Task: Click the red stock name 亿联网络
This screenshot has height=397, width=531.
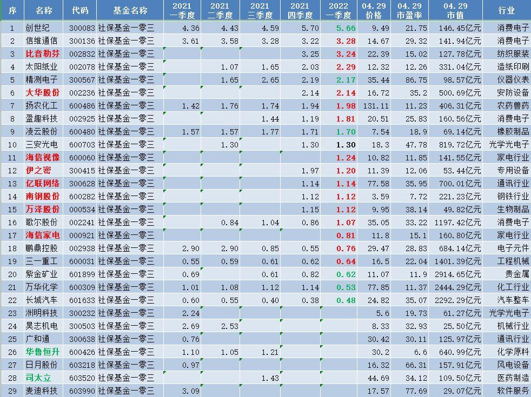Action: (x=43, y=183)
